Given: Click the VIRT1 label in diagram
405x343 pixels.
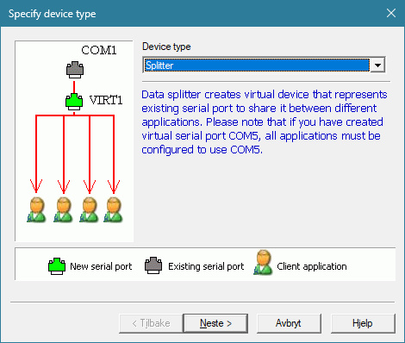Looking at the screenshot, I should pos(106,100).
